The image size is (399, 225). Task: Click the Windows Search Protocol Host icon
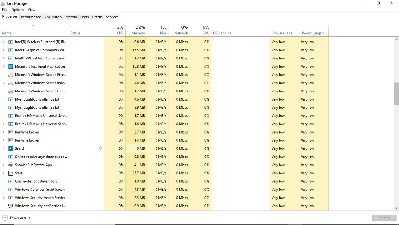click(11, 91)
